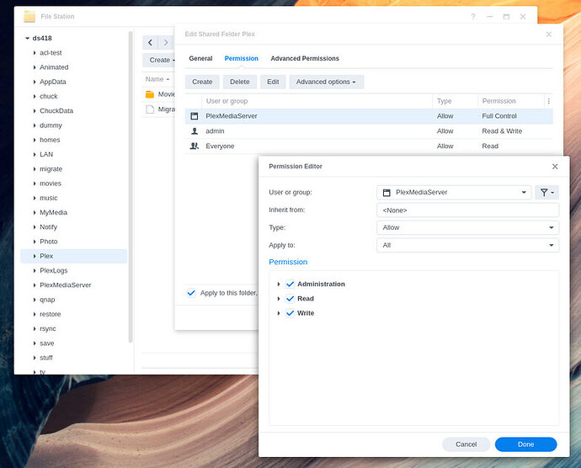Click the PlexMediaServer application icon in permission list
This screenshot has height=468, width=581.
click(195, 116)
